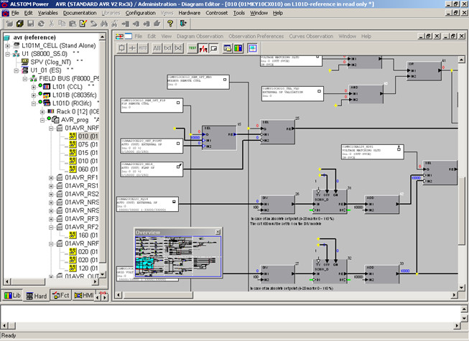
Task: Click the crosshair plus icon in diagram toolbar
Action: pos(131,48)
